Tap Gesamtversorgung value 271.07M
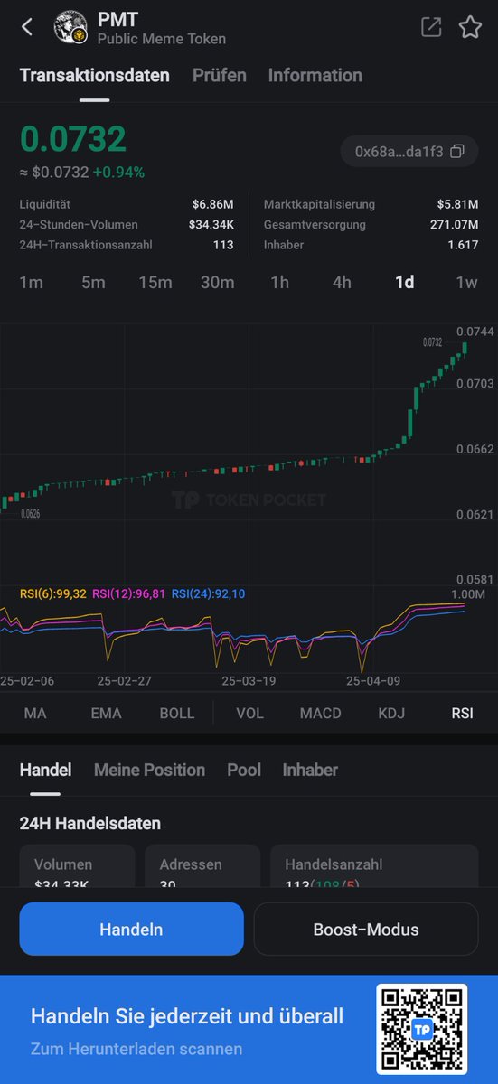 (x=455, y=225)
